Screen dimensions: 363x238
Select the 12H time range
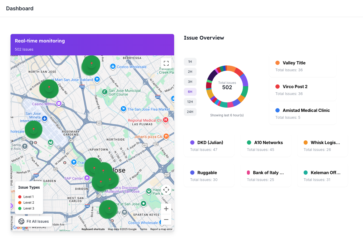[190, 102]
